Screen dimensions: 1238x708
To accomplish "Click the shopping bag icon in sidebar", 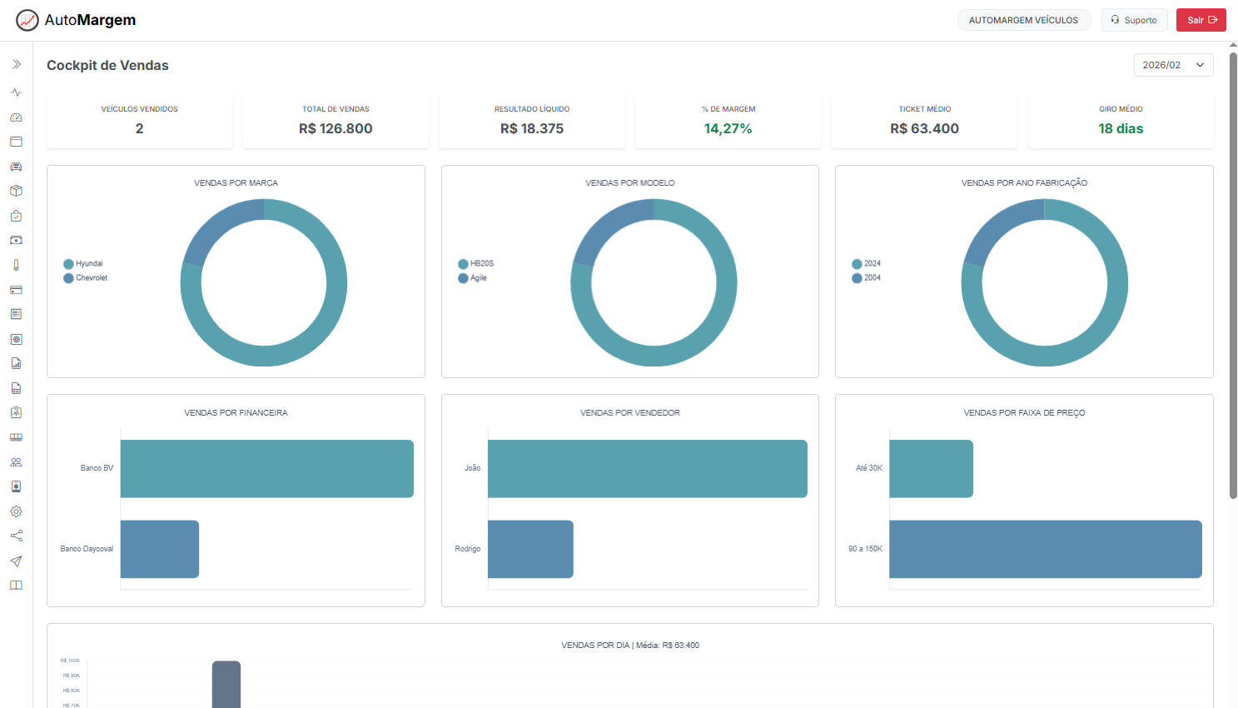I will point(16,216).
